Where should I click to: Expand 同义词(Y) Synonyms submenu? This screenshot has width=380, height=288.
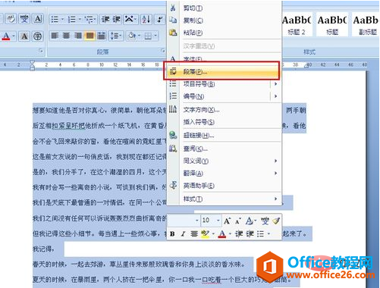click(x=224, y=161)
